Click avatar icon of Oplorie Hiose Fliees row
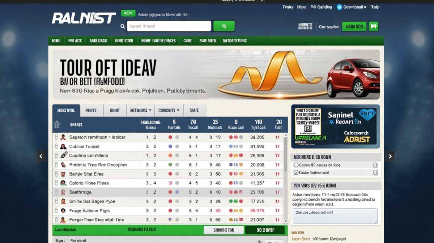This screenshot has height=243, width=434. [63, 183]
